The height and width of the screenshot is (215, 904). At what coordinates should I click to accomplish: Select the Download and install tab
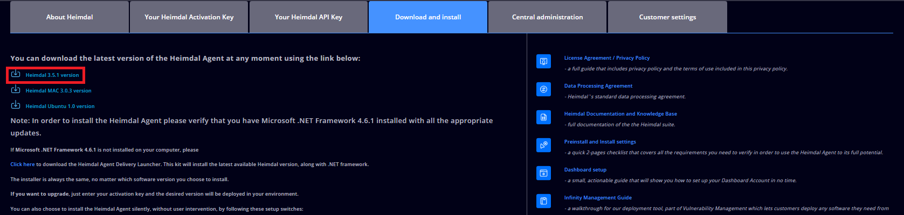[428, 17]
